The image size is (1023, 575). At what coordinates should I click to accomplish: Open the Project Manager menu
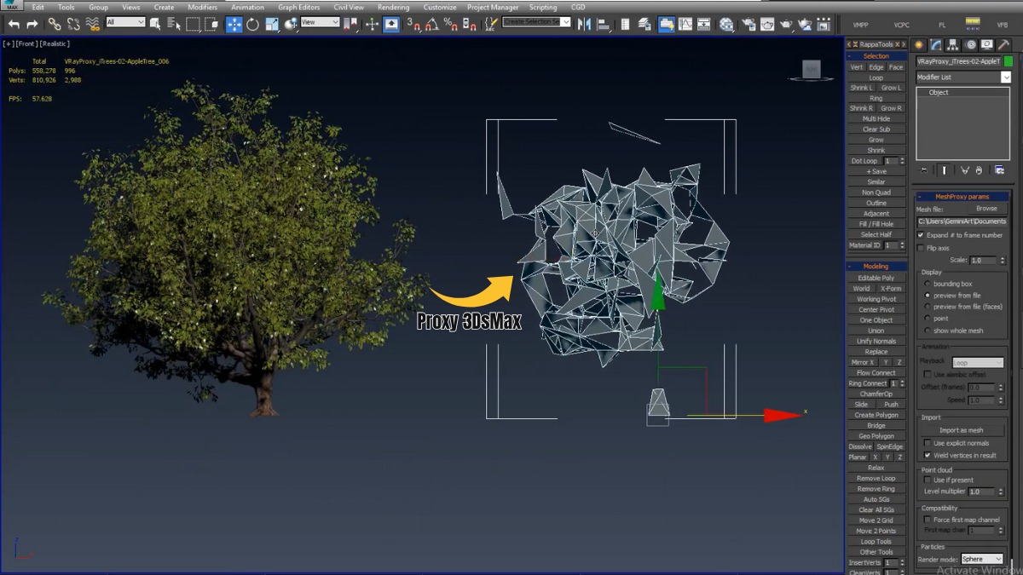tap(493, 7)
